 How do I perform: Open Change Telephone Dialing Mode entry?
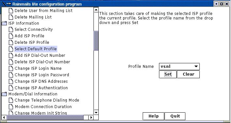click(47, 100)
